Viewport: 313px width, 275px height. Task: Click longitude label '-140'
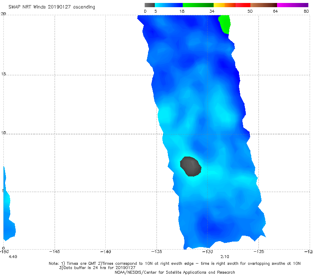click(105, 252)
